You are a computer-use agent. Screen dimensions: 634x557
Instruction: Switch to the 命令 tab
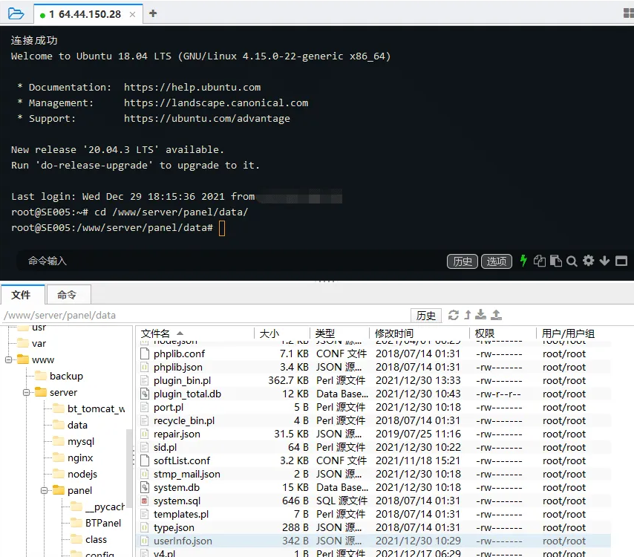67,295
